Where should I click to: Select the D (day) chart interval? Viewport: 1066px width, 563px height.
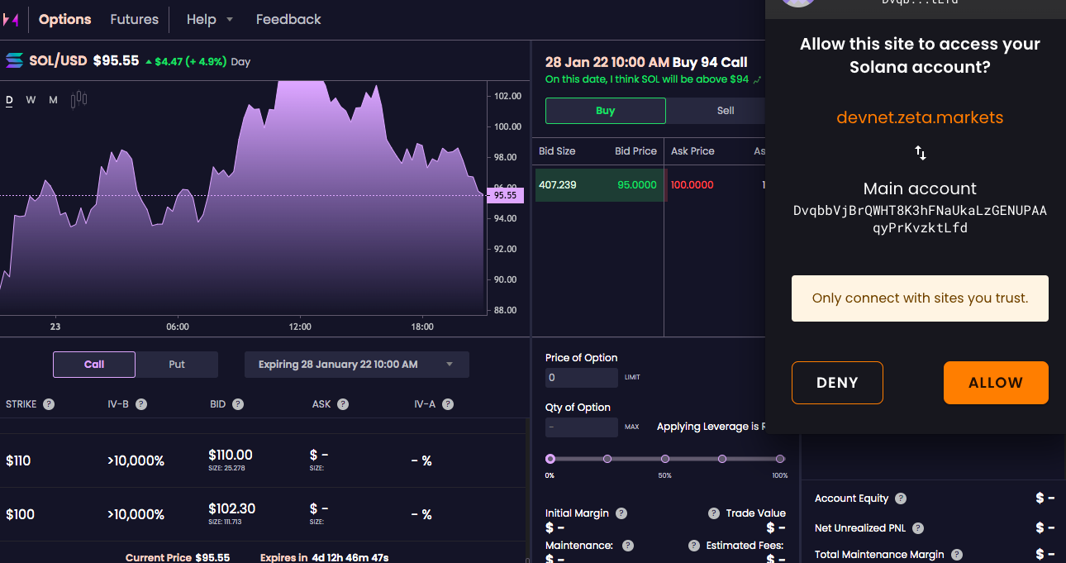pyautogui.click(x=10, y=100)
